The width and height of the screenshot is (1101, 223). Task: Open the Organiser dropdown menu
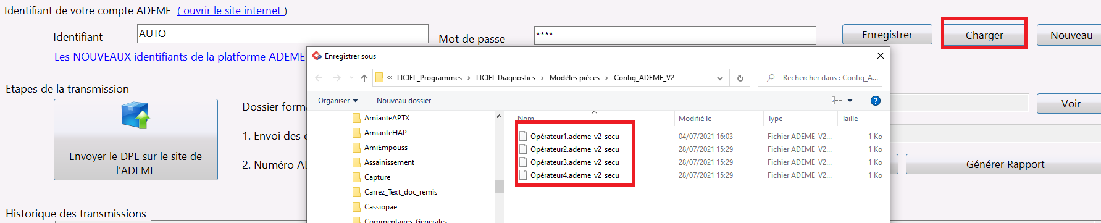click(338, 101)
